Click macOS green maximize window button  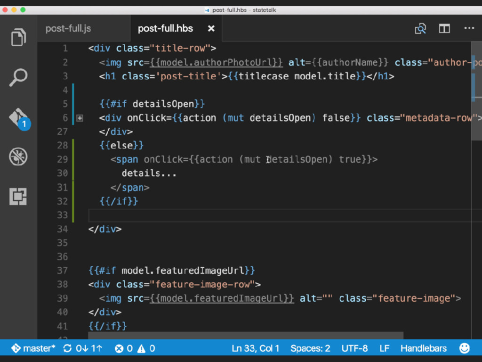pyautogui.click(x=23, y=10)
